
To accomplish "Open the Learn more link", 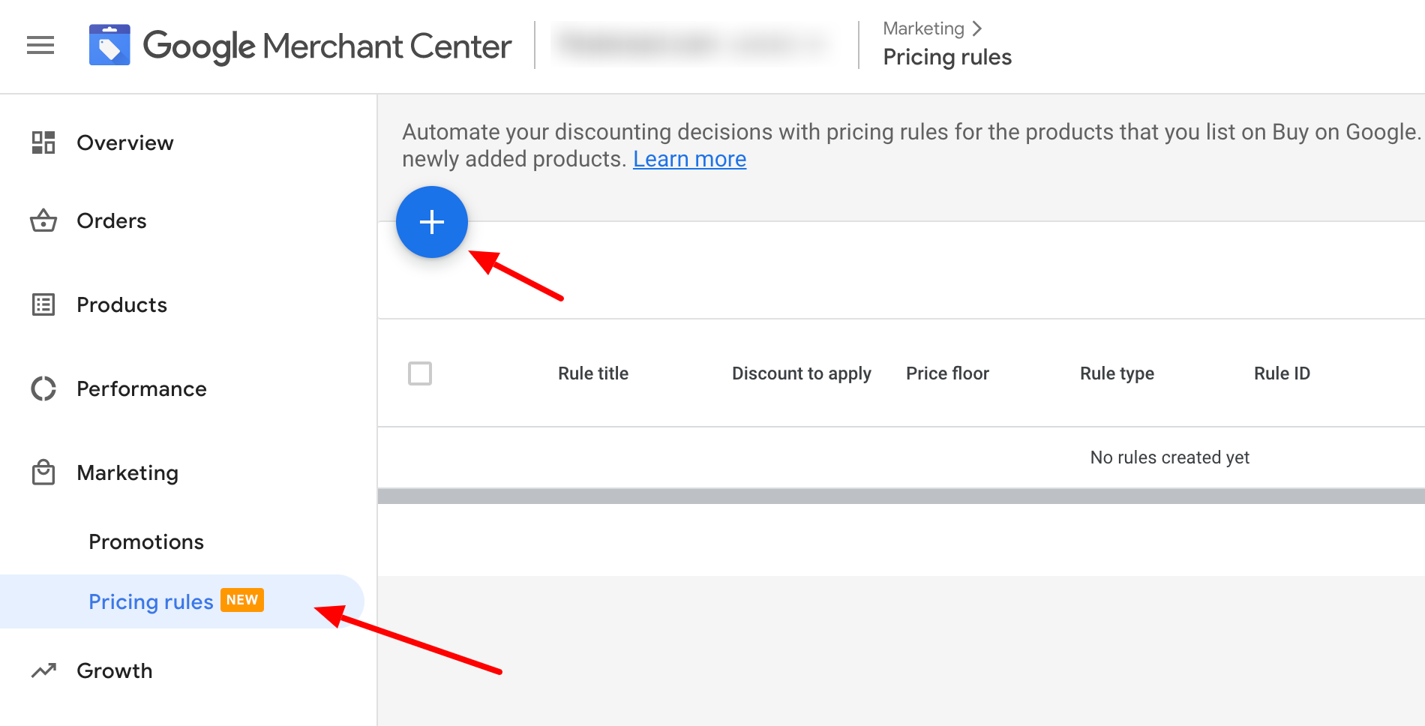I will (x=689, y=159).
